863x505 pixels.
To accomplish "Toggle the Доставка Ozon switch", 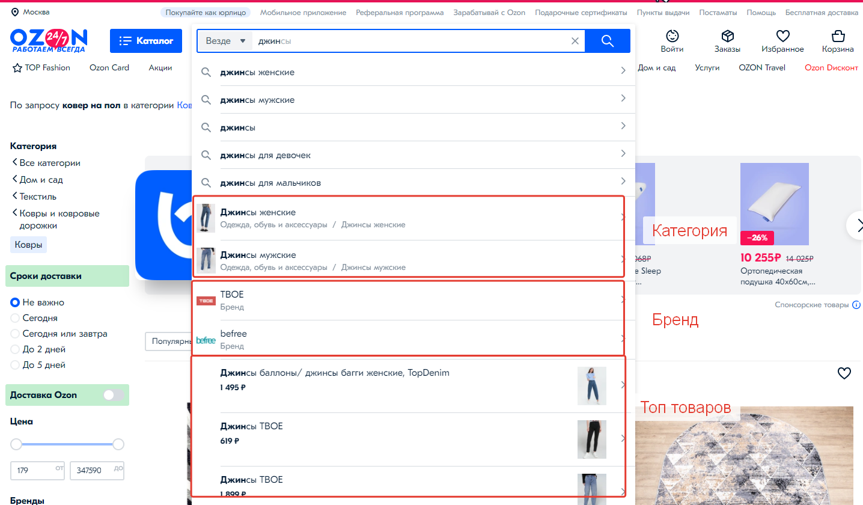I will coord(114,395).
